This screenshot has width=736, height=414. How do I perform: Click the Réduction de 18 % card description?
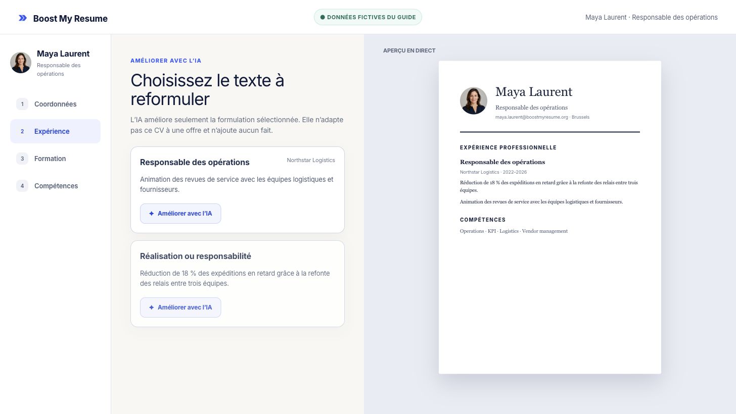(235, 278)
